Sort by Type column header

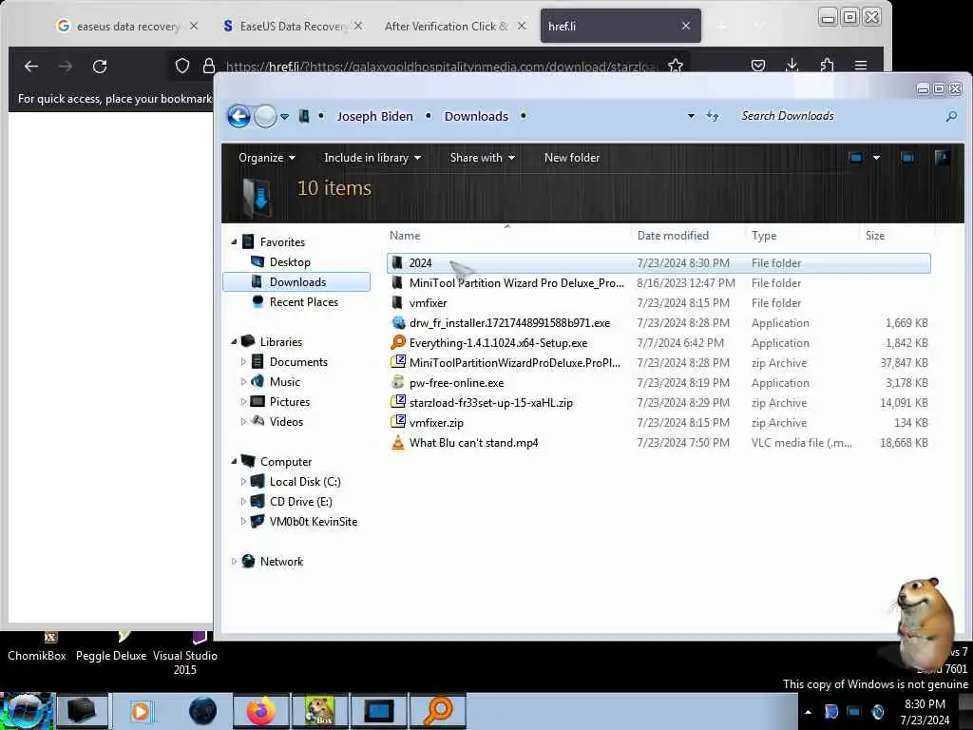pos(764,236)
